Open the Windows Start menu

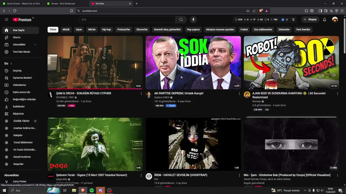point(4,190)
